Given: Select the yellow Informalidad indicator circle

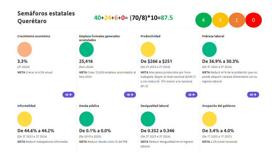Looking at the screenshot, I should point(25,119).
